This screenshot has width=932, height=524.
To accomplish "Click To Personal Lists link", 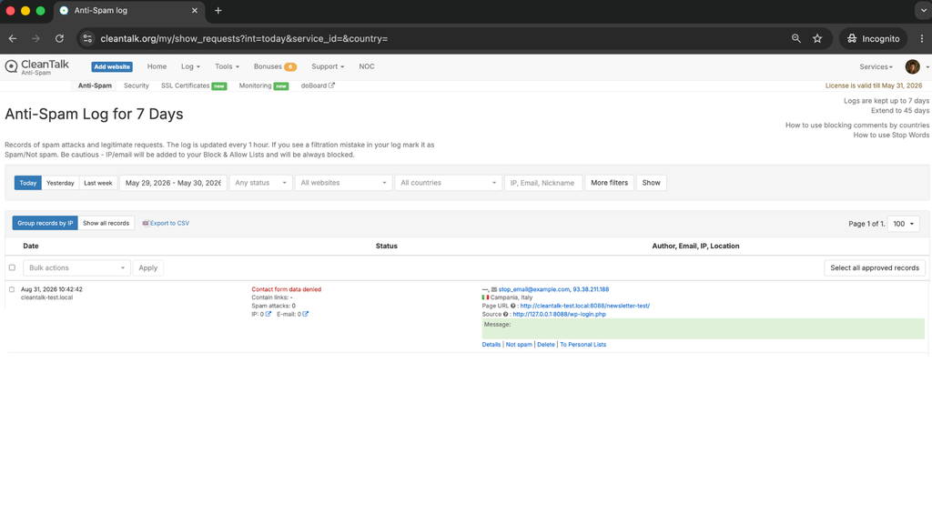I will 583,345.
